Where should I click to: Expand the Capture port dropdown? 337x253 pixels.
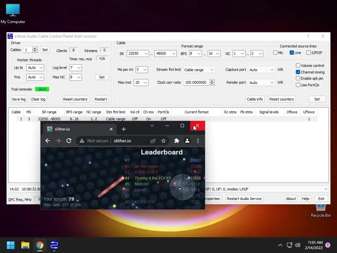point(262,70)
